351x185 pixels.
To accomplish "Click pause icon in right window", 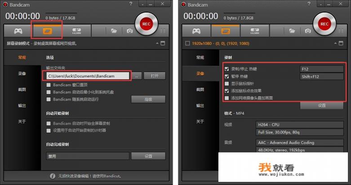I will coord(341,31).
